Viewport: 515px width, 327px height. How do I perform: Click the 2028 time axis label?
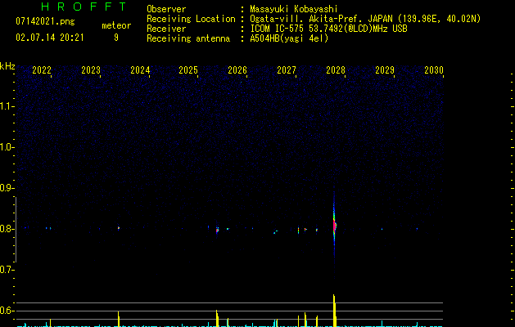click(336, 70)
